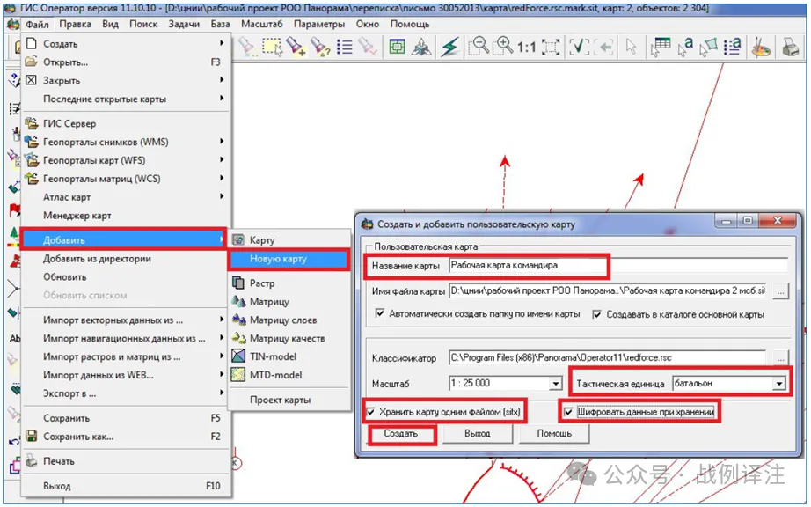
Task: Toggle 'Создавать в каталоге основной карты' checkbox
Action: tap(597, 314)
